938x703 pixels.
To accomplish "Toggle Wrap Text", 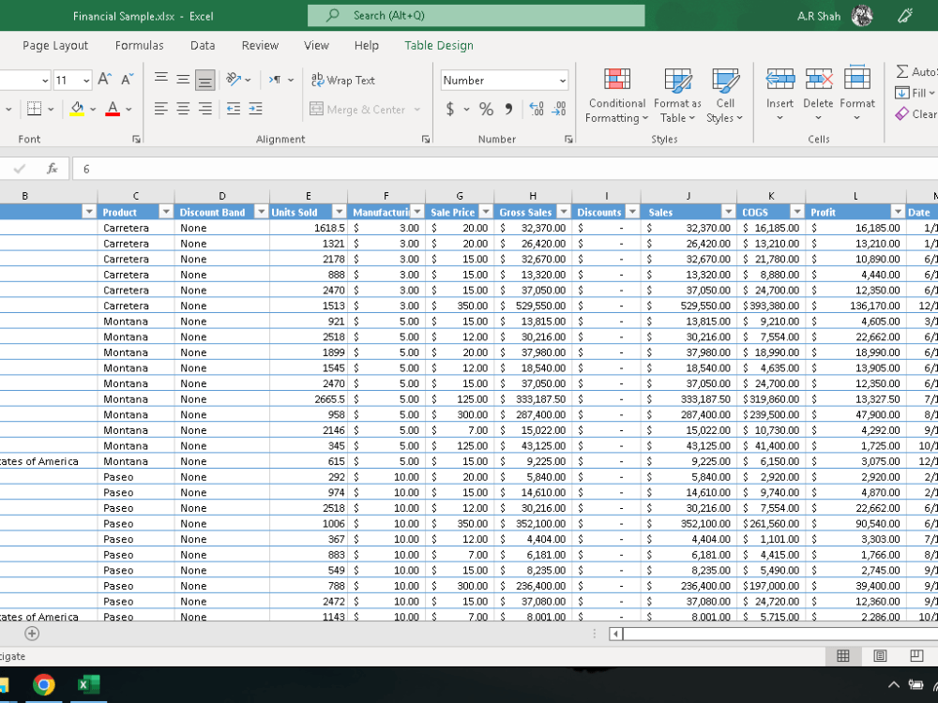I will tap(342, 80).
